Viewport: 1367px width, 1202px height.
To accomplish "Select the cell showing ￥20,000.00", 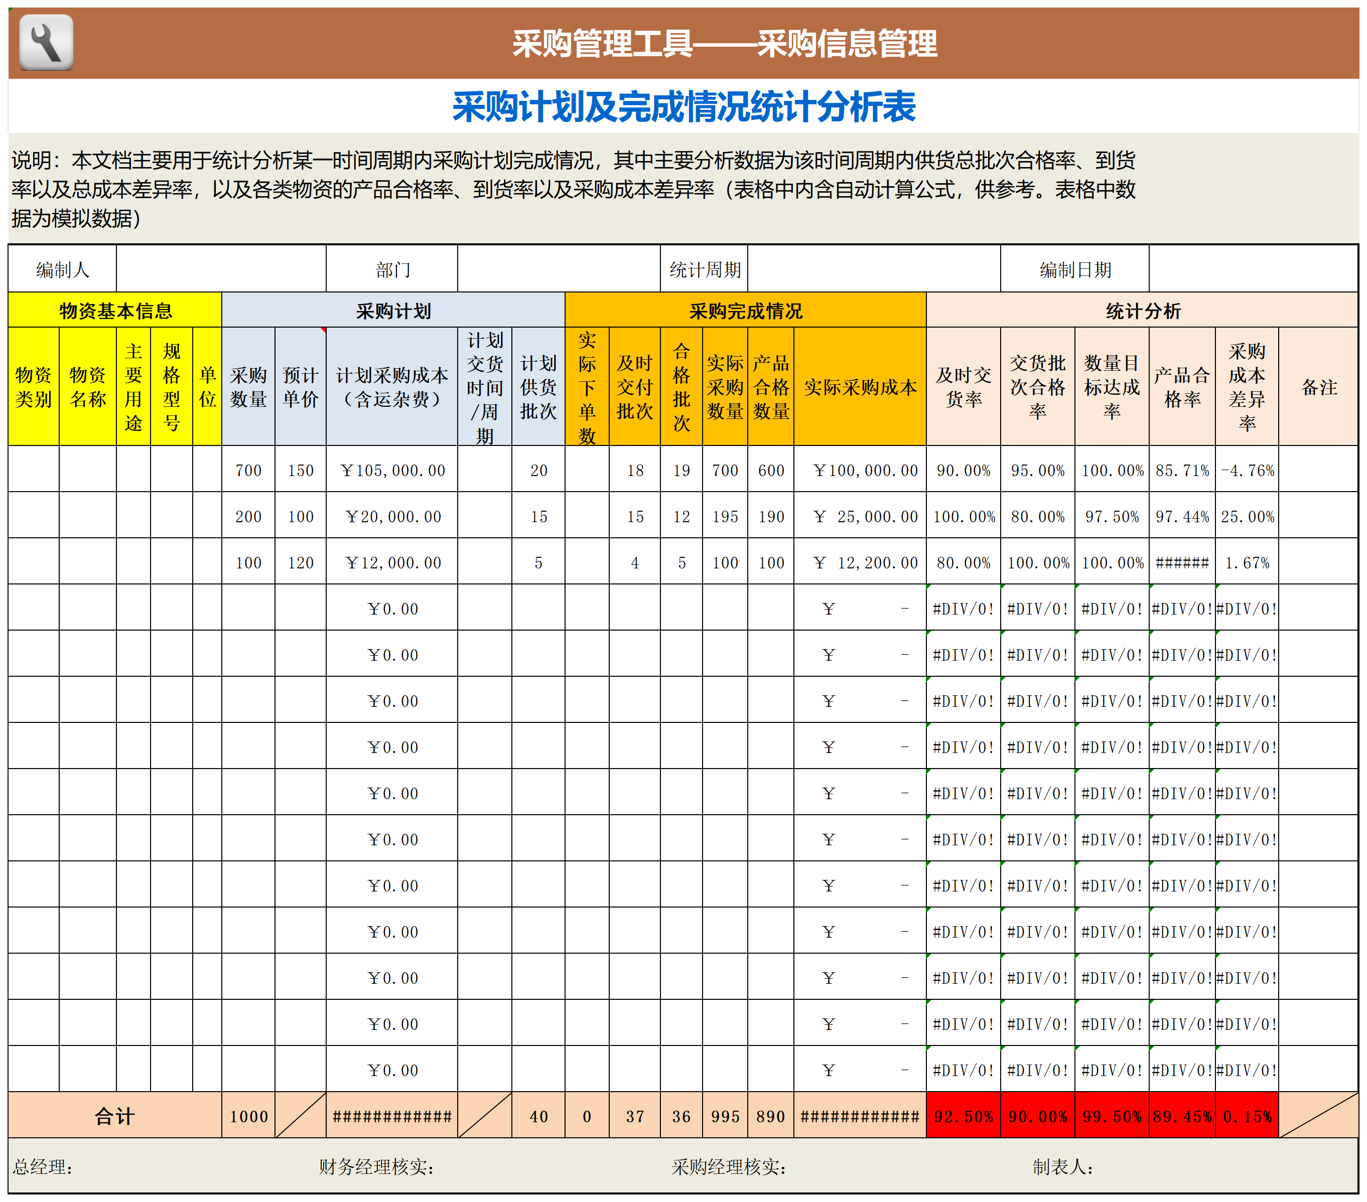I will click(392, 515).
